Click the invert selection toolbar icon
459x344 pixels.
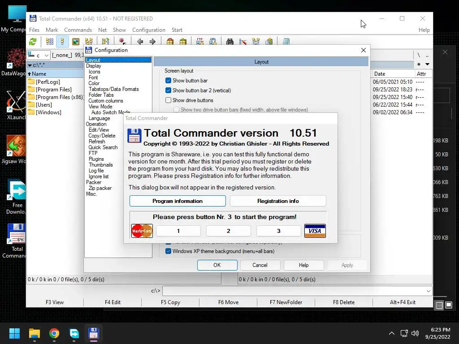point(105,42)
